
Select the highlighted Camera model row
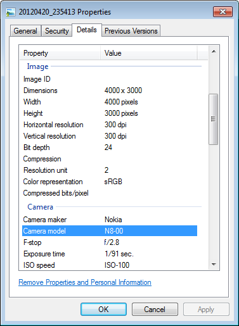point(110,231)
